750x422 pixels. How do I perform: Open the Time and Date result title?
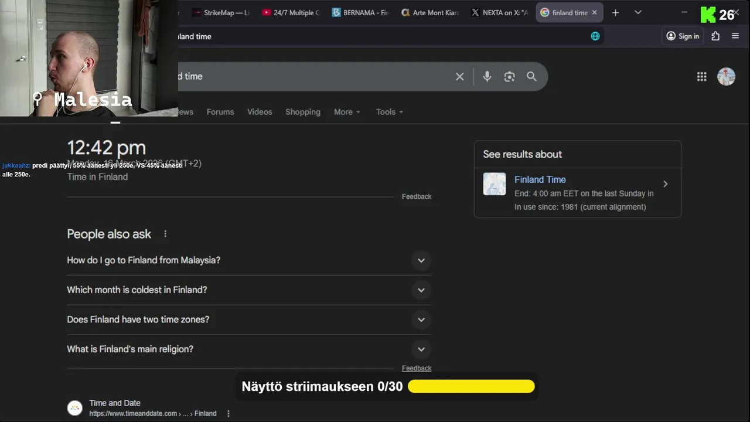tap(115, 403)
